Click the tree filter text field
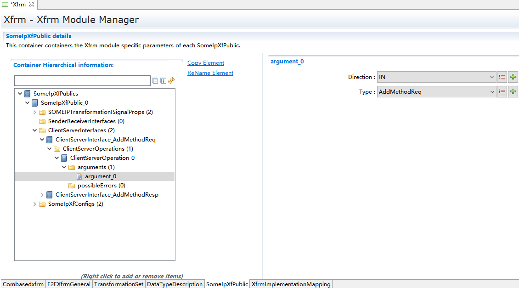Image resolution: width=519 pixels, height=288 pixels. point(82,81)
